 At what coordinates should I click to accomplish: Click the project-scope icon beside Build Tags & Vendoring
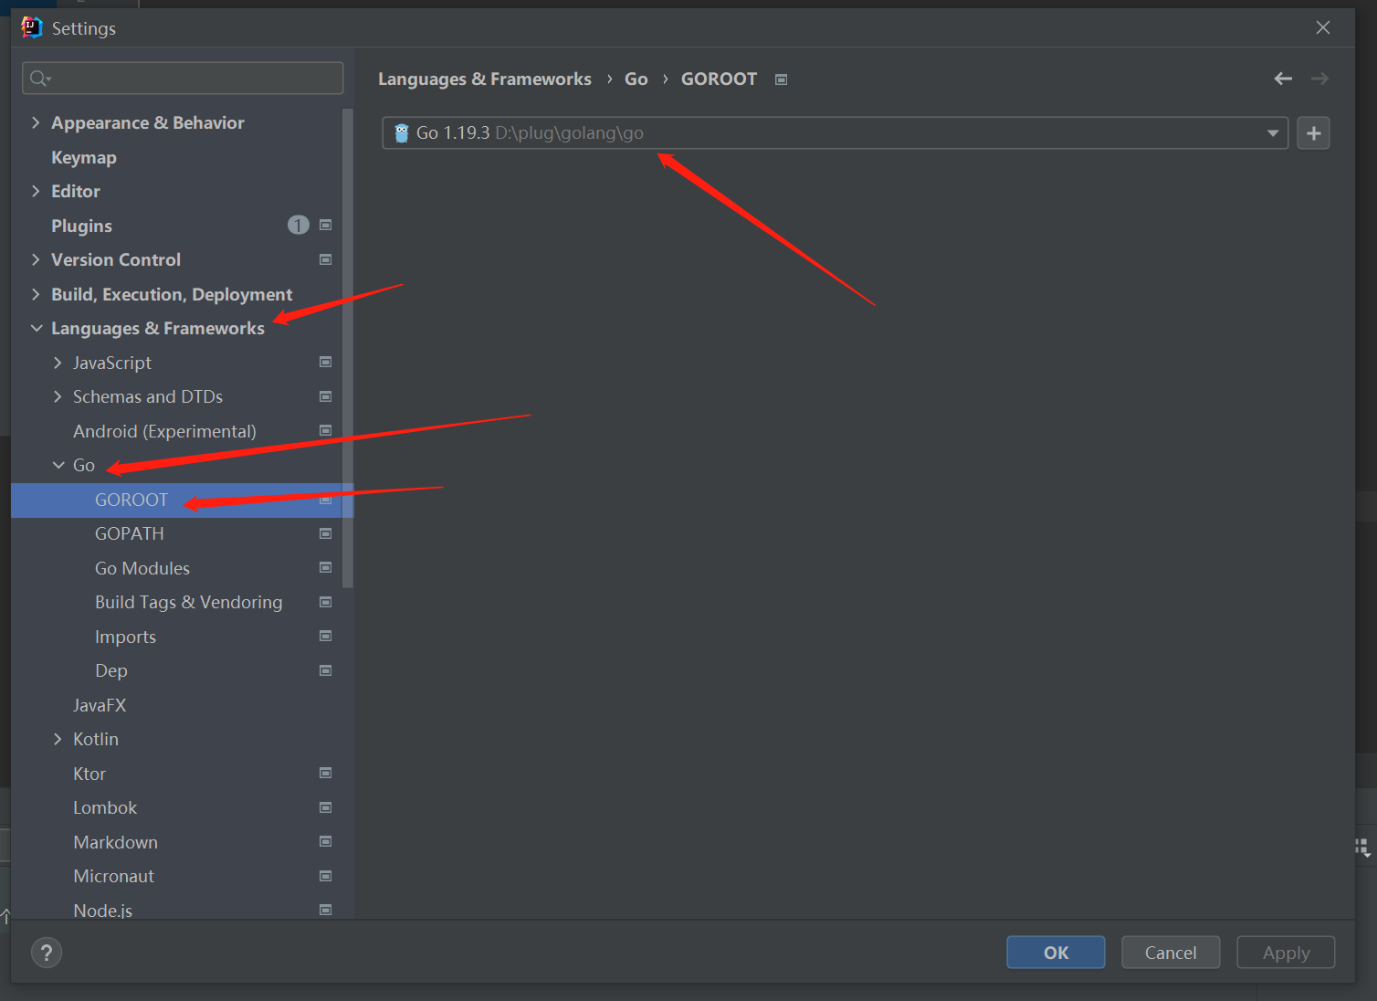[x=325, y=602]
